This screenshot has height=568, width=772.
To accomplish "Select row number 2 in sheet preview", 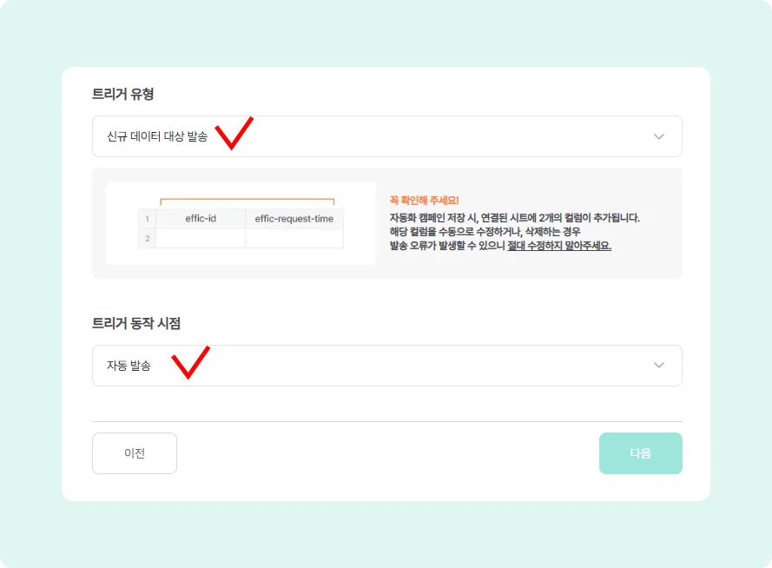I will pos(148,238).
